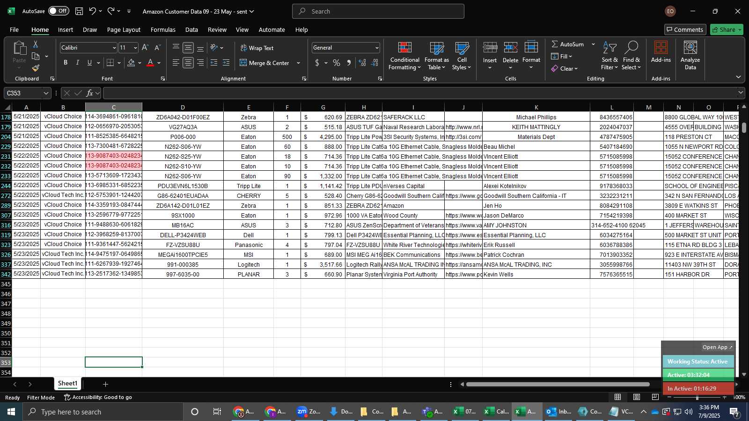Increase font size with larger A icon
The image size is (749, 421).
pyautogui.click(x=145, y=48)
